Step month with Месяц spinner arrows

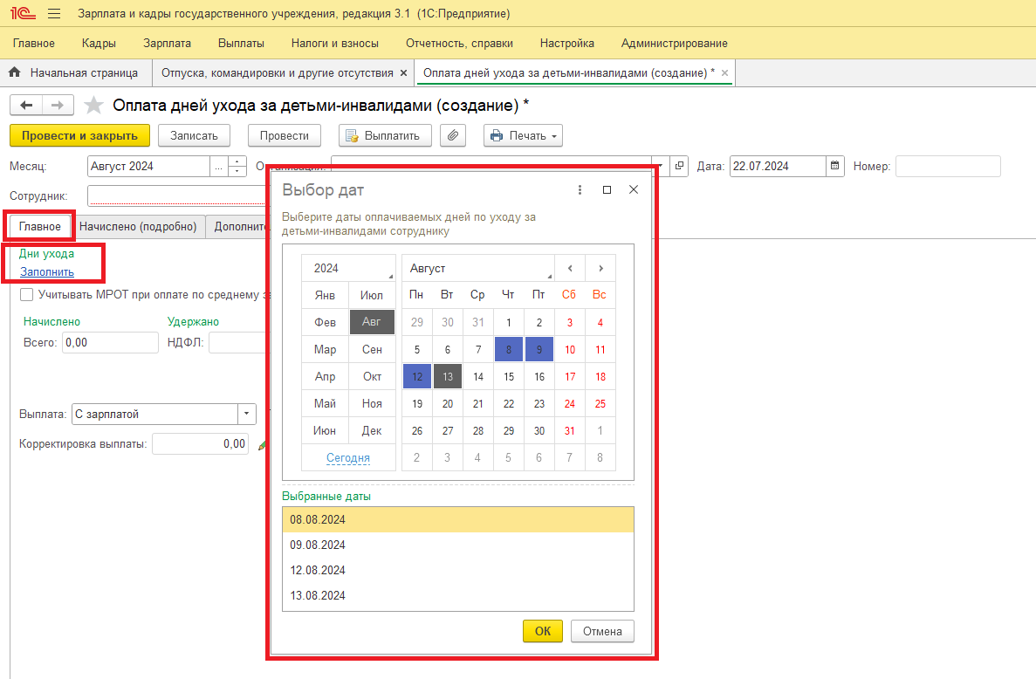click(237, 166)
